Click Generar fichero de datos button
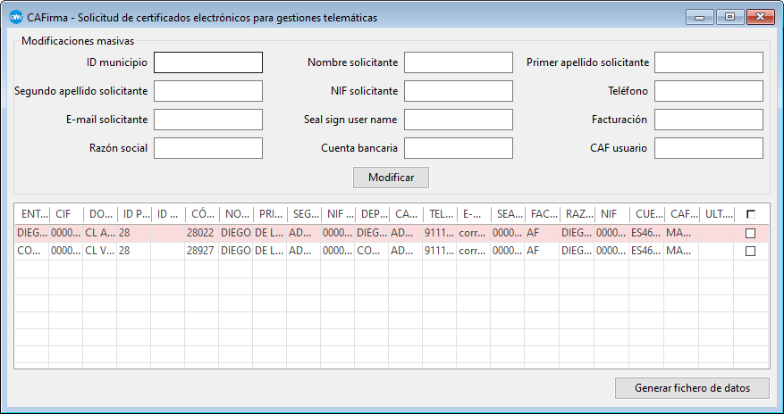The image size is (784, 414). tap(691, 388)
